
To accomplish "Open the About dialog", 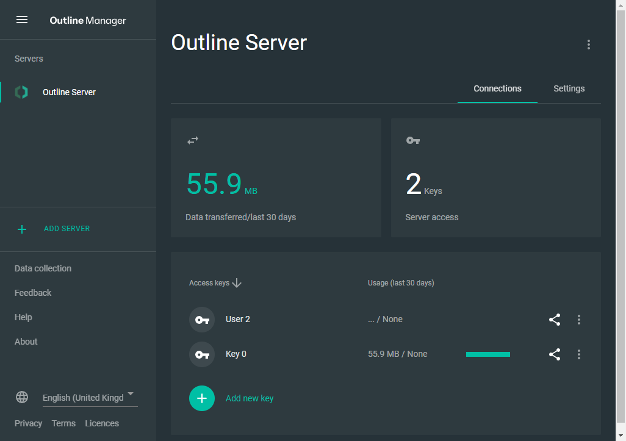I will 26,342.
